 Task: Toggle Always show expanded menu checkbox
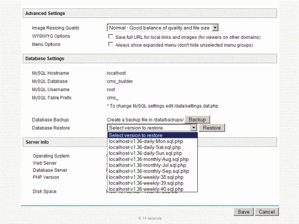pos(110,45)
